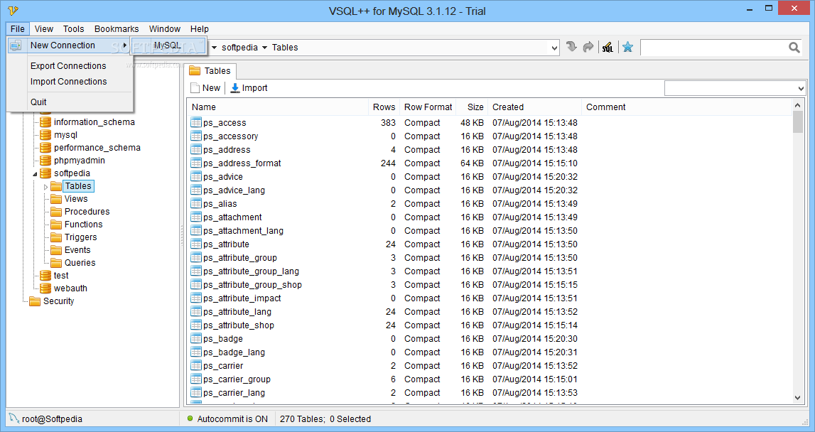Click the New table button
815x432 pixels.
(205, 88)
